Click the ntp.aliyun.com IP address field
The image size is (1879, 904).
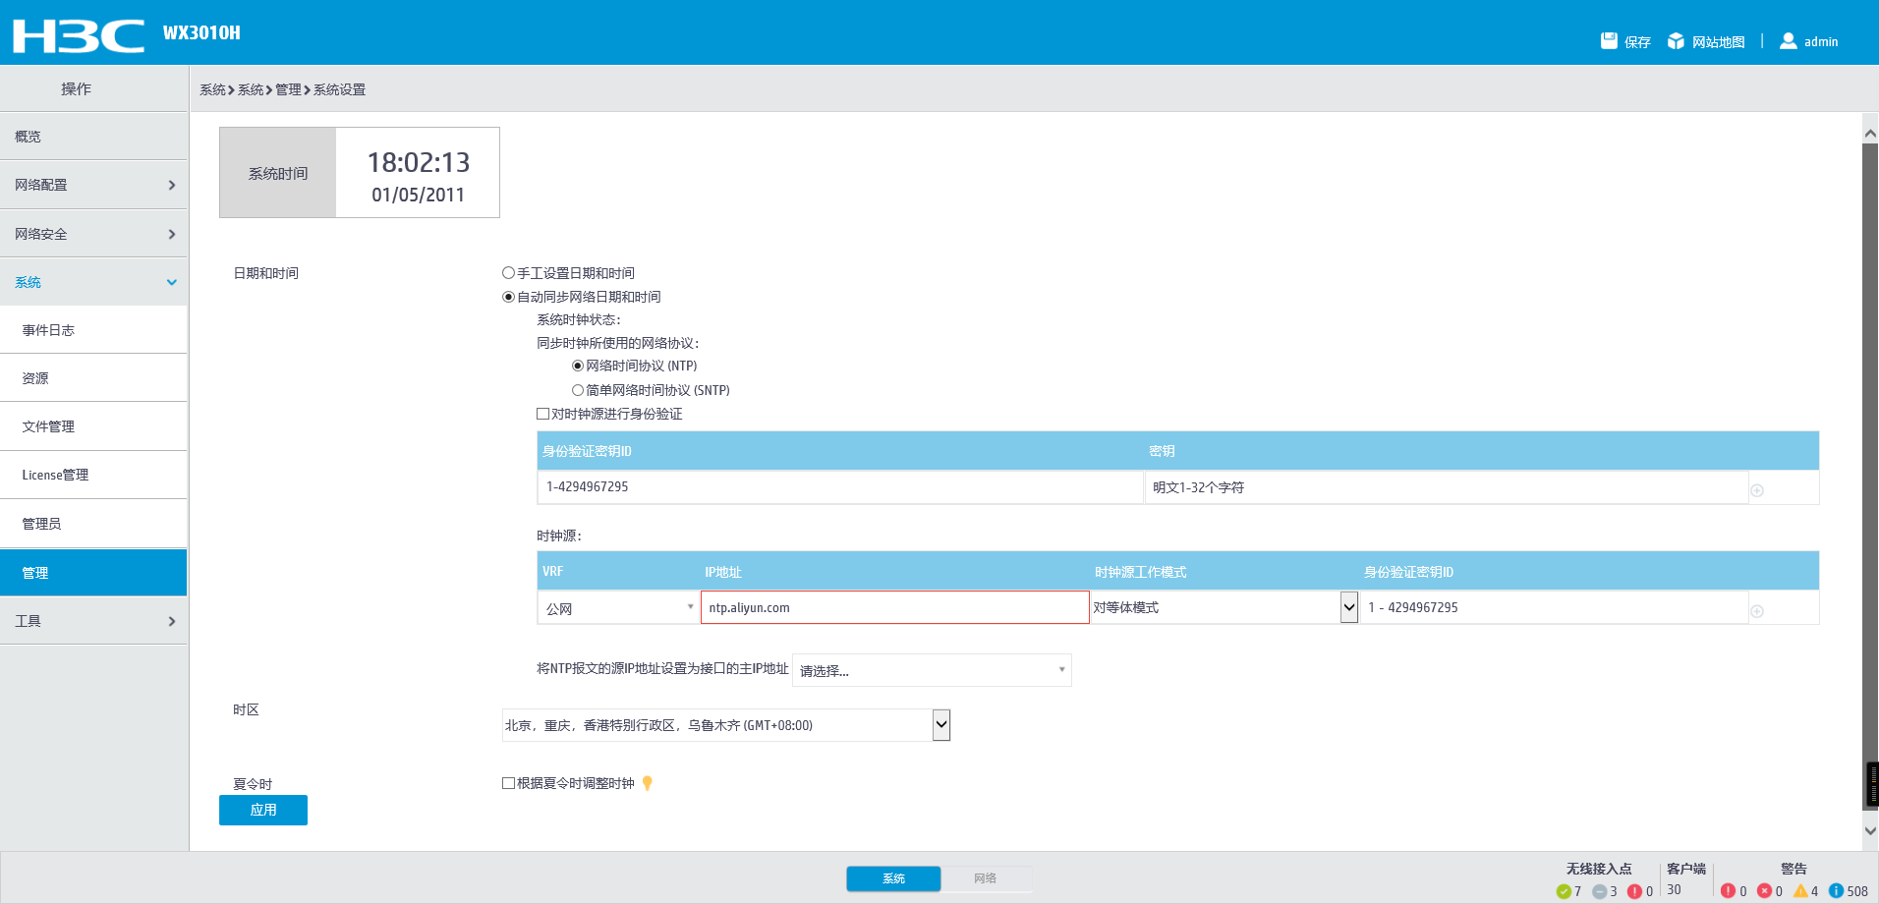[895, 607]
